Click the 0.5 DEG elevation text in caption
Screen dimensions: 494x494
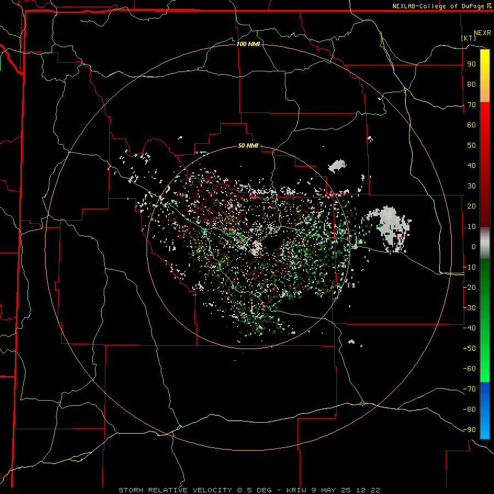coord(256,490)
